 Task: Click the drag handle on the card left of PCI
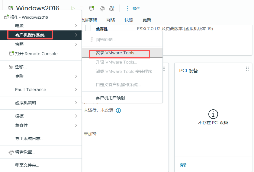[164, 69]
